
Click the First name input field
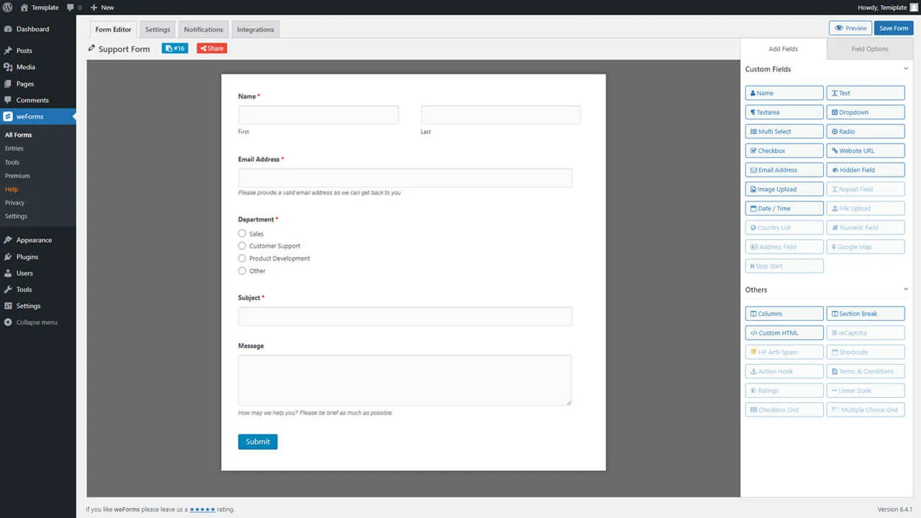pos(318,115)
